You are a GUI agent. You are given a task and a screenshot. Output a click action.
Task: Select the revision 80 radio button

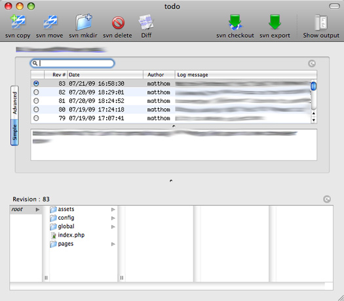coord(36,110)
